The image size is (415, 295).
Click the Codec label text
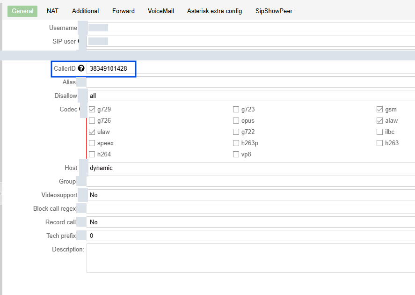click(x=68, y=110)
